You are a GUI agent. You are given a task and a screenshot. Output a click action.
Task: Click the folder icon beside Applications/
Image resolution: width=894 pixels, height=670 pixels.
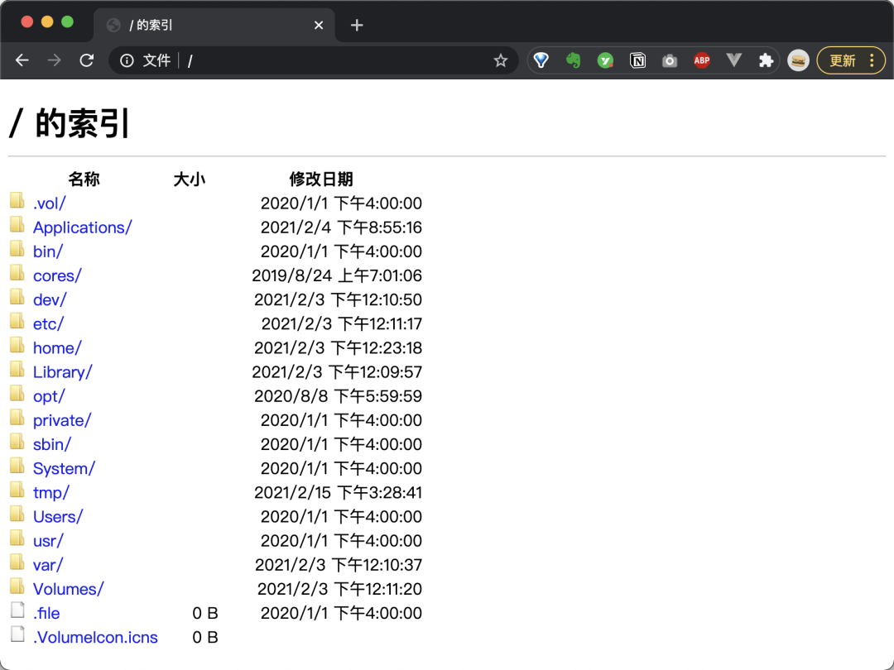tap(17, 225)
